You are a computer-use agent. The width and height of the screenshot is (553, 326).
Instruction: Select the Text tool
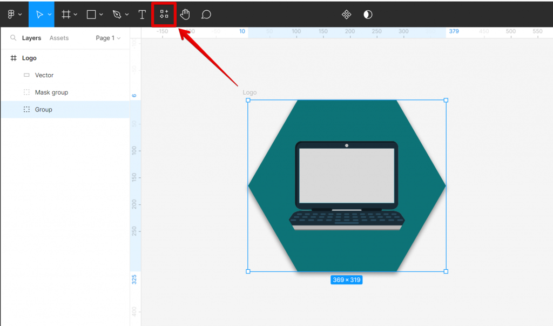pyautogui.click(x=141, y=14)
